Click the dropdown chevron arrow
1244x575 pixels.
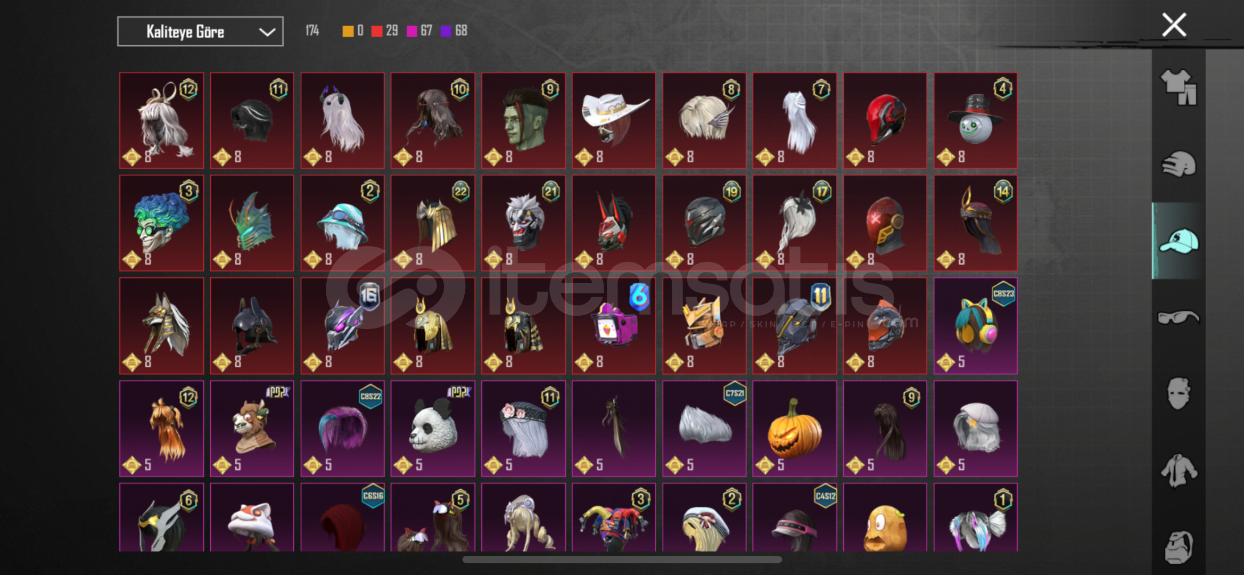point(267,32)
